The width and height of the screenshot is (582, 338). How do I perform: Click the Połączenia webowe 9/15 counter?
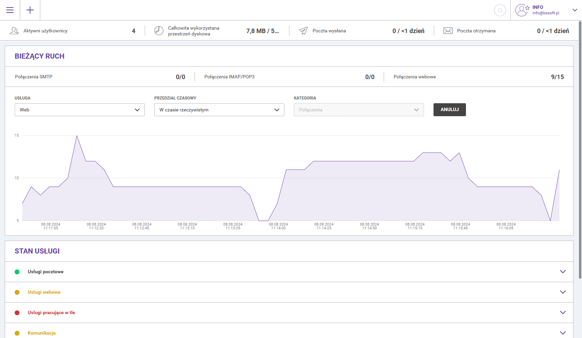click(557, 77)
